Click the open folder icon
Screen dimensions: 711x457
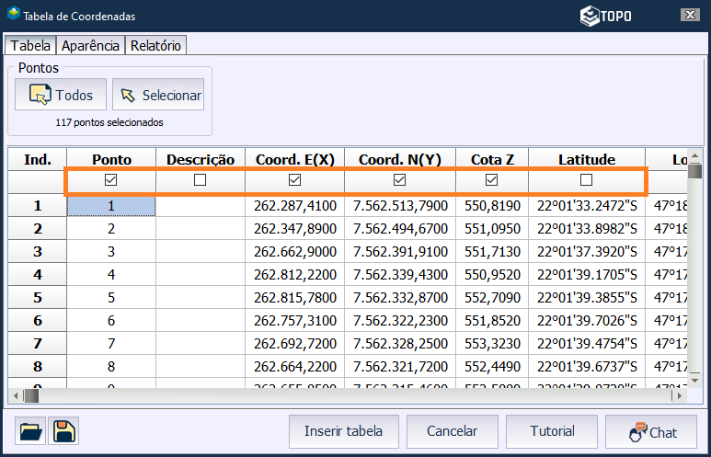click(29, 431)
